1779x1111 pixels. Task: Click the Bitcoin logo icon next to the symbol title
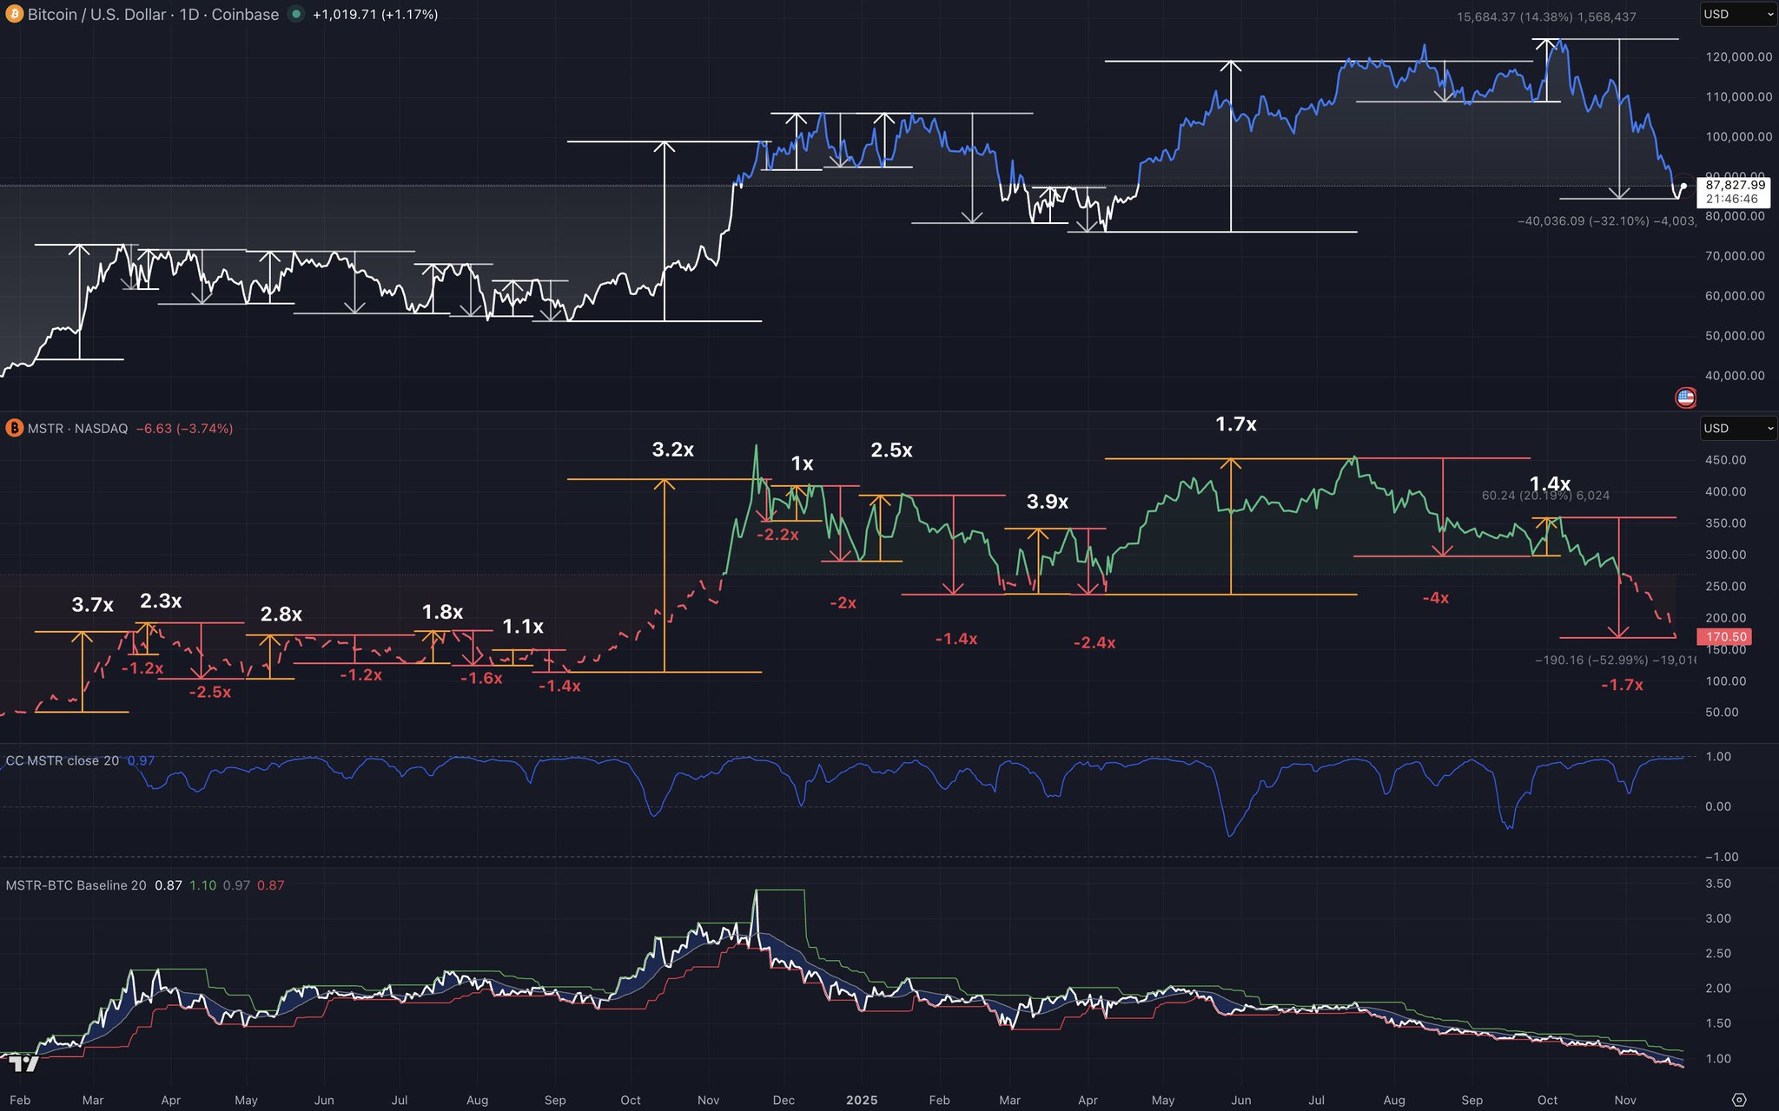[14, 15]
